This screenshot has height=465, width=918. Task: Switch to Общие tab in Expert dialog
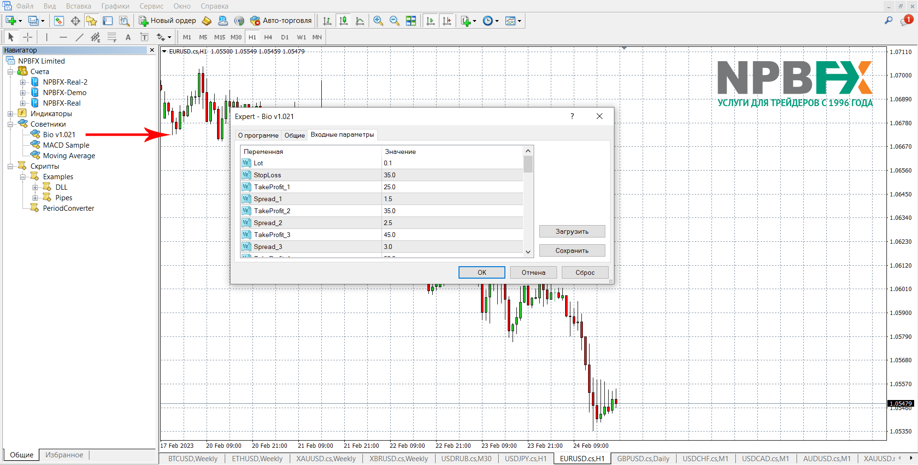pyautogui.click(x=295, y=135)
